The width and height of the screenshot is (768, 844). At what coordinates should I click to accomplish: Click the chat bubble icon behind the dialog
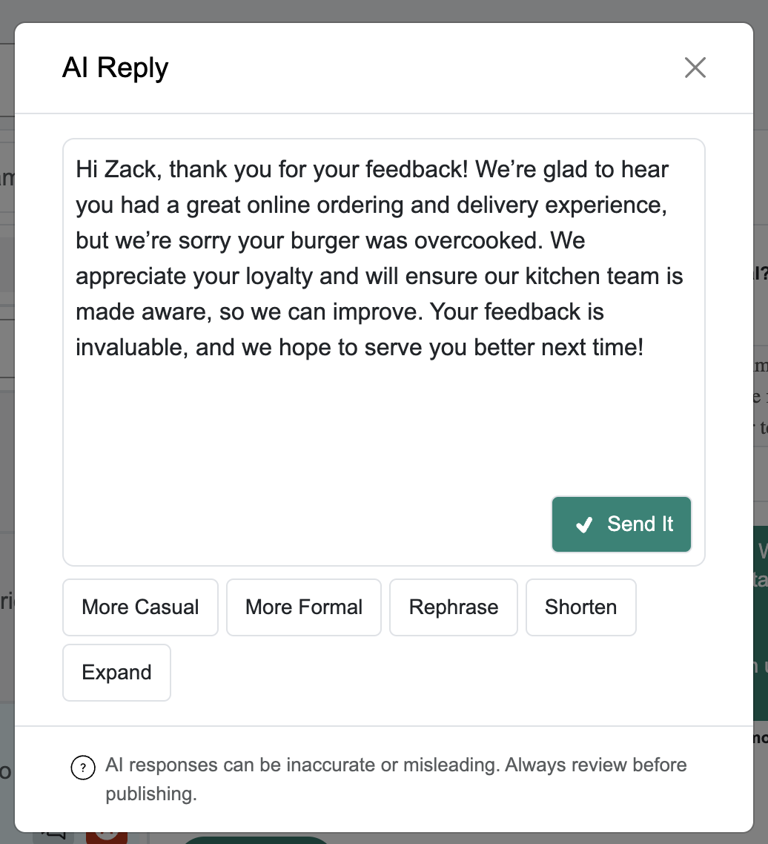[54, 837]
